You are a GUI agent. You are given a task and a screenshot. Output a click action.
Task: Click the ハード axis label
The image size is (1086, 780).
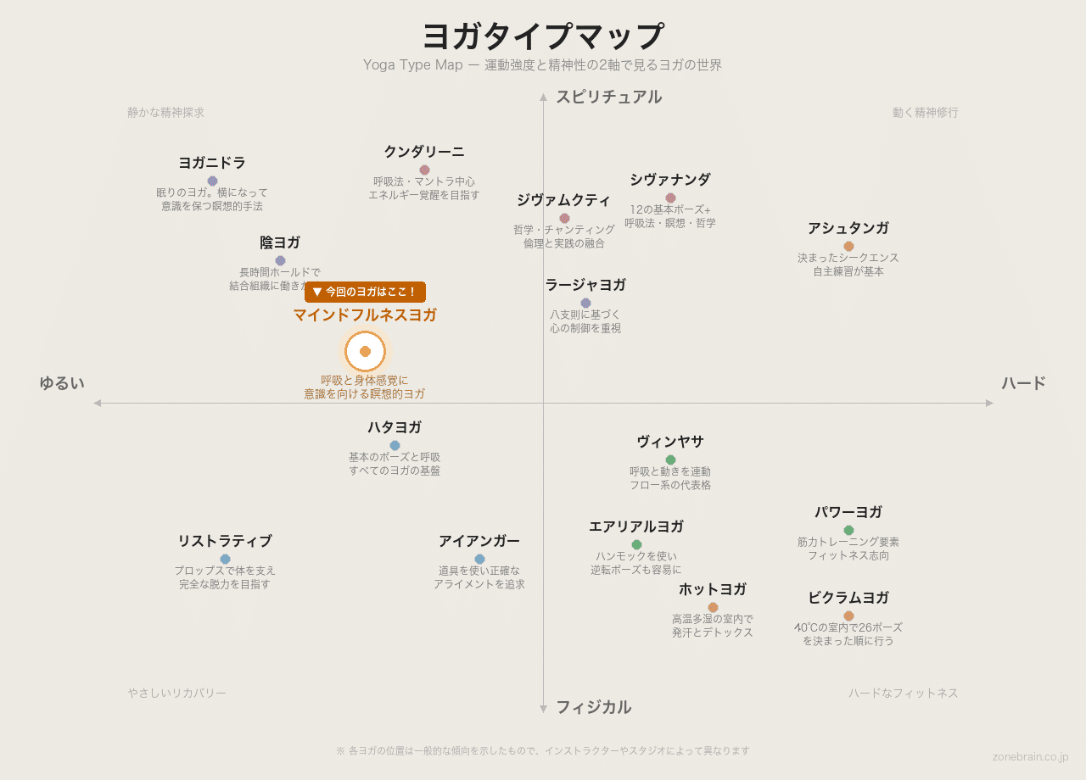(1023, 383)
